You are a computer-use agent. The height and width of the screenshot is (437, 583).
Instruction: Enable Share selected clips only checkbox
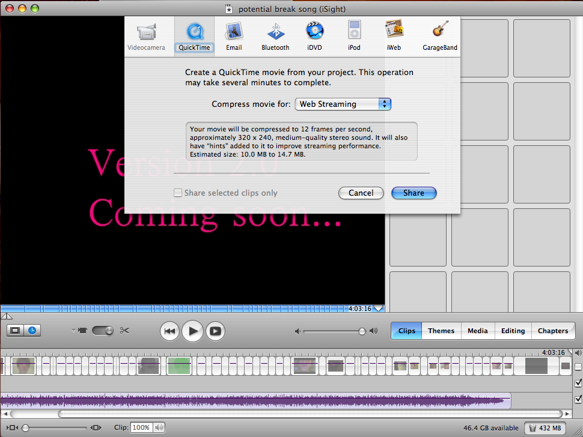coord(178,193)
